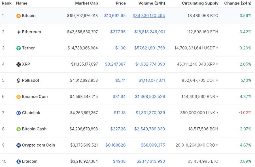Click Bitcoin Cash volume $2,549,789,330
The height and width of the screenshot is (167, 255).
coord(150,129)
